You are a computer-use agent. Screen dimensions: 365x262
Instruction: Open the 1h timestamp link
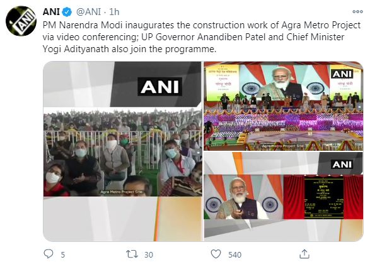[114, 12]
